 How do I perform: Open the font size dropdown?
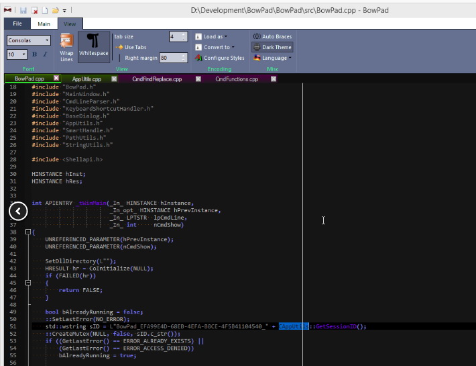coord(23,54)
